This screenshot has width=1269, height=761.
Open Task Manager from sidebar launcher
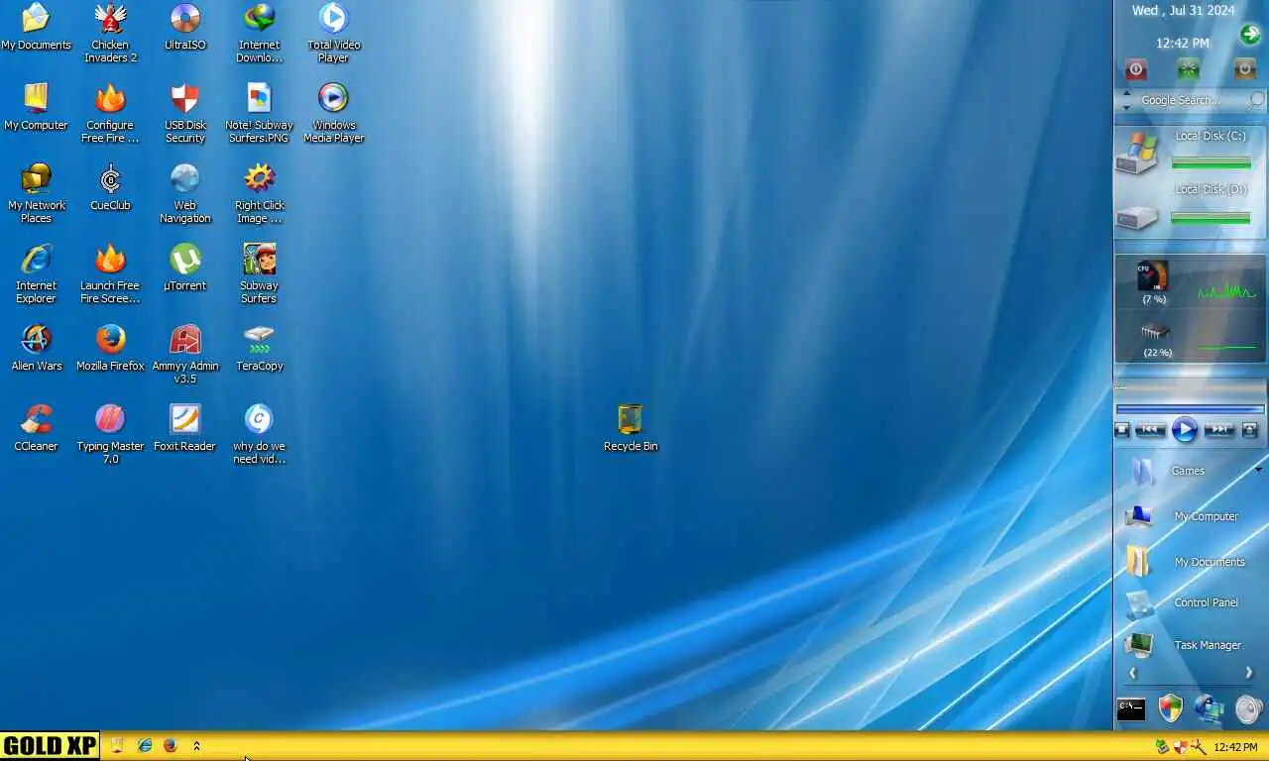[1183, 645]
